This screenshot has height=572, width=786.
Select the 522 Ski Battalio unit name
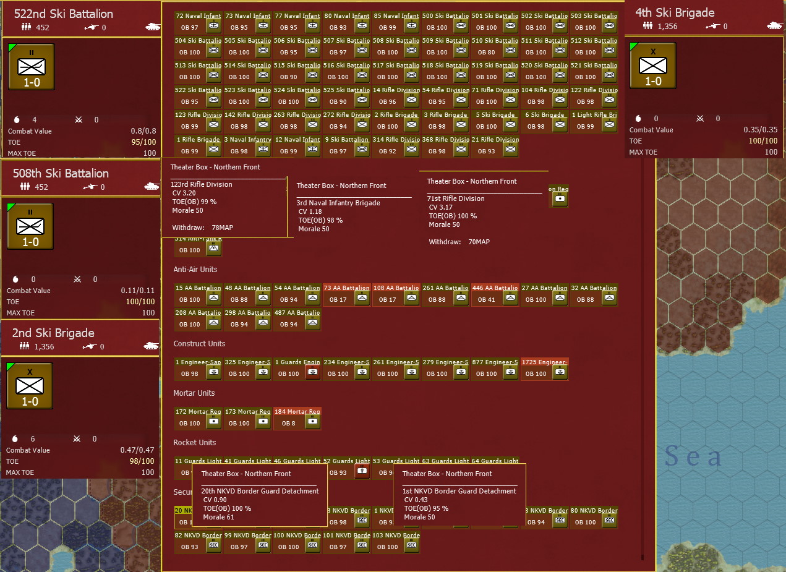click(x=198, y=90)
